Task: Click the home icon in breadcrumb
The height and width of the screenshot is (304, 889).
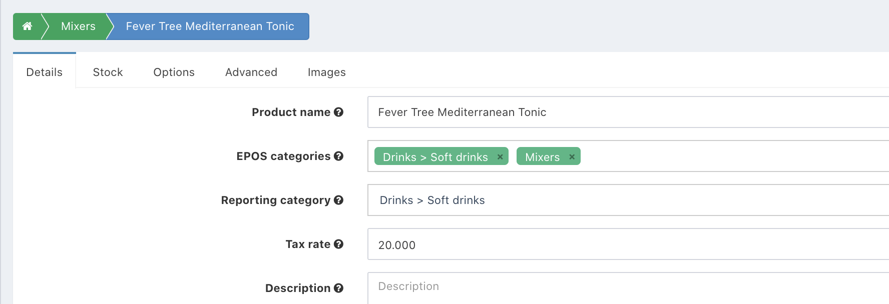Action: click(28, 26)
